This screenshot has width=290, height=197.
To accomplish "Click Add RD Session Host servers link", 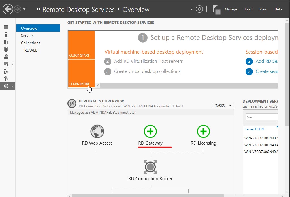I will pyautogui.click(x=267, y=61).
